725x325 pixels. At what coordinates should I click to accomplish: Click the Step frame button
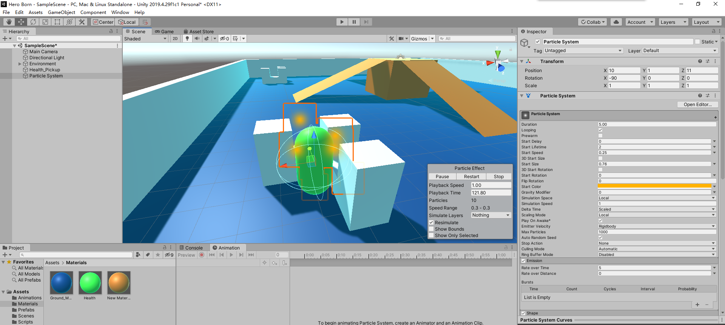366,22
